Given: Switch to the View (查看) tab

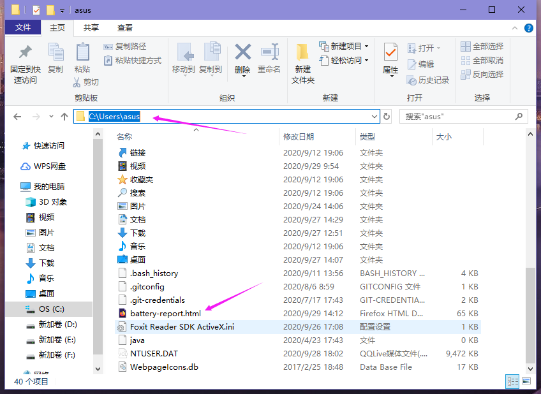Looking at the screenshot, I should pyautogui.click(x=125, y=28).
